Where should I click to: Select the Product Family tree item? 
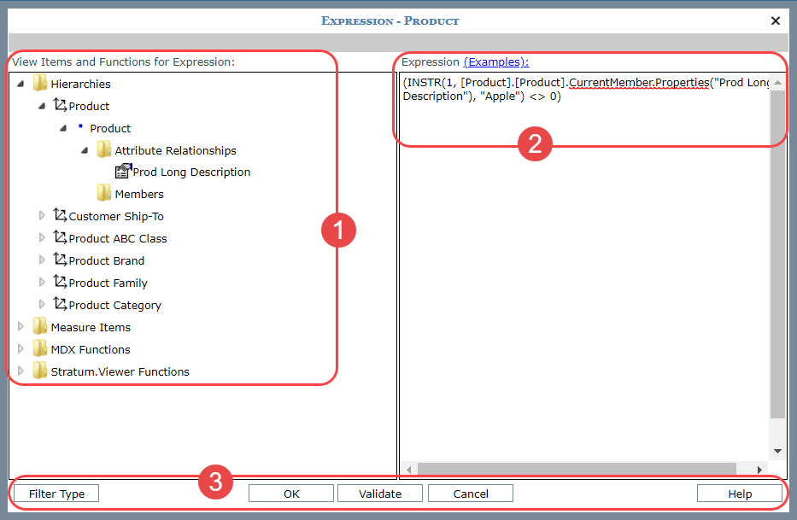[108, 283]
